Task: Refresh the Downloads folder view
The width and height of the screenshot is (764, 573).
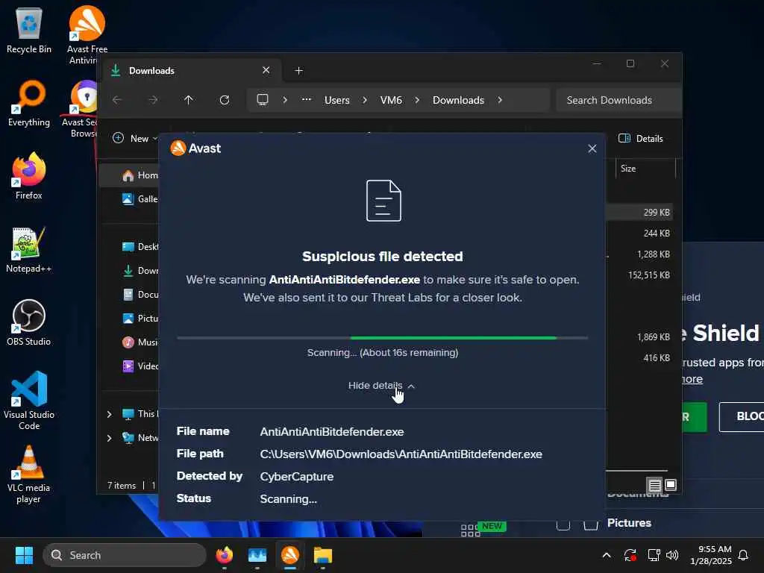Action: 225,100
